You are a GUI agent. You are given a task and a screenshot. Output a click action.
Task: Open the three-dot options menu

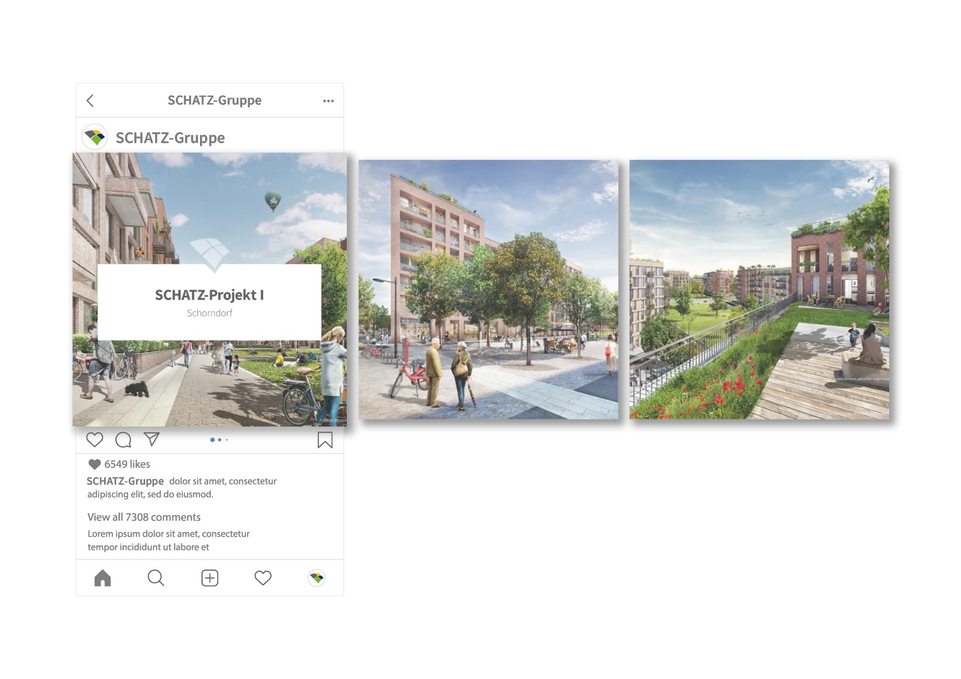click(328, 101)
